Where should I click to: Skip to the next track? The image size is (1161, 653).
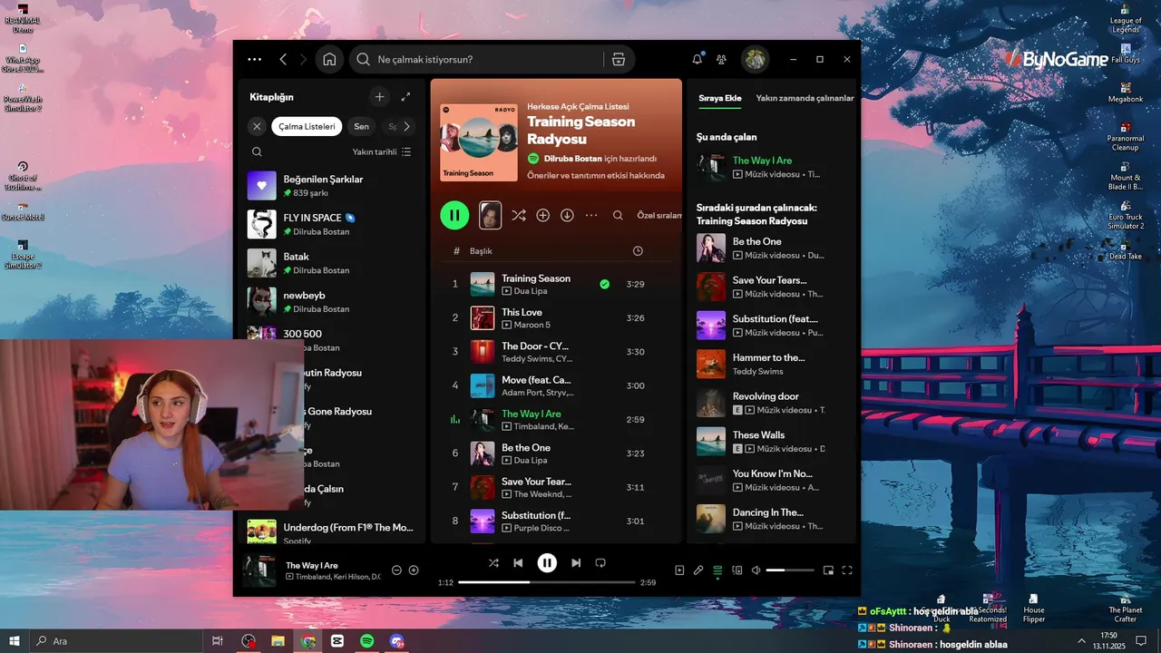point(576,563)
